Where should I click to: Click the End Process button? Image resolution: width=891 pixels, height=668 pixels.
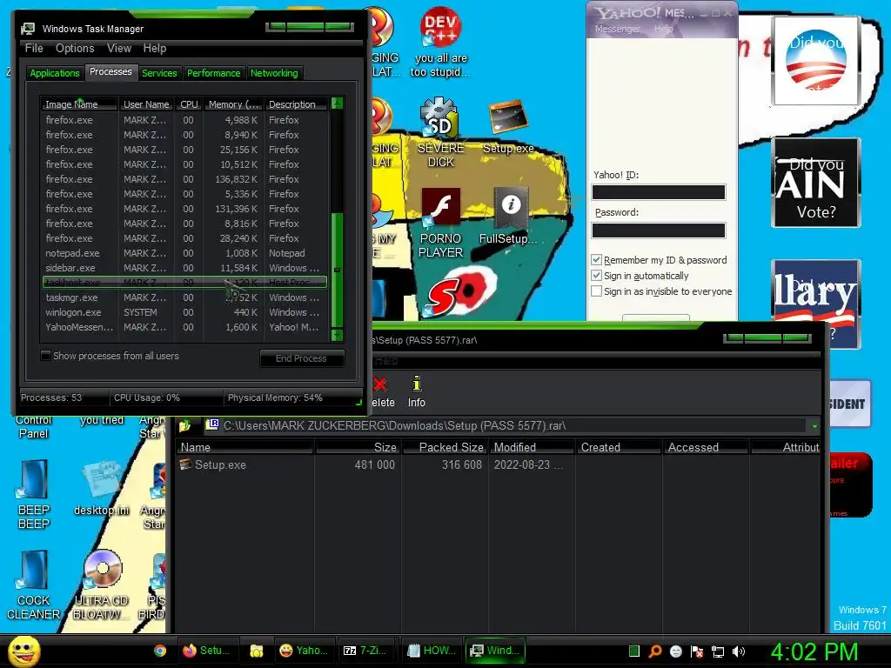(x=302, y=358)
